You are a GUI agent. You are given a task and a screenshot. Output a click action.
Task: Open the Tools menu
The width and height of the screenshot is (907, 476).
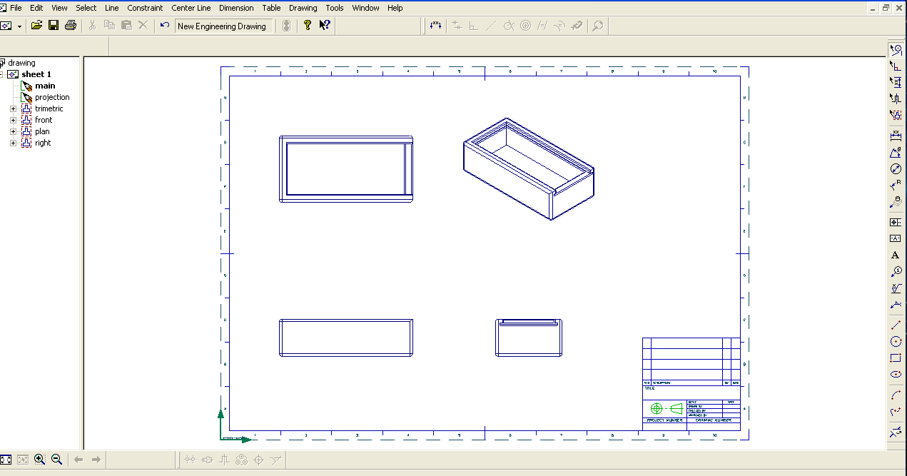[x=335, y=8]
